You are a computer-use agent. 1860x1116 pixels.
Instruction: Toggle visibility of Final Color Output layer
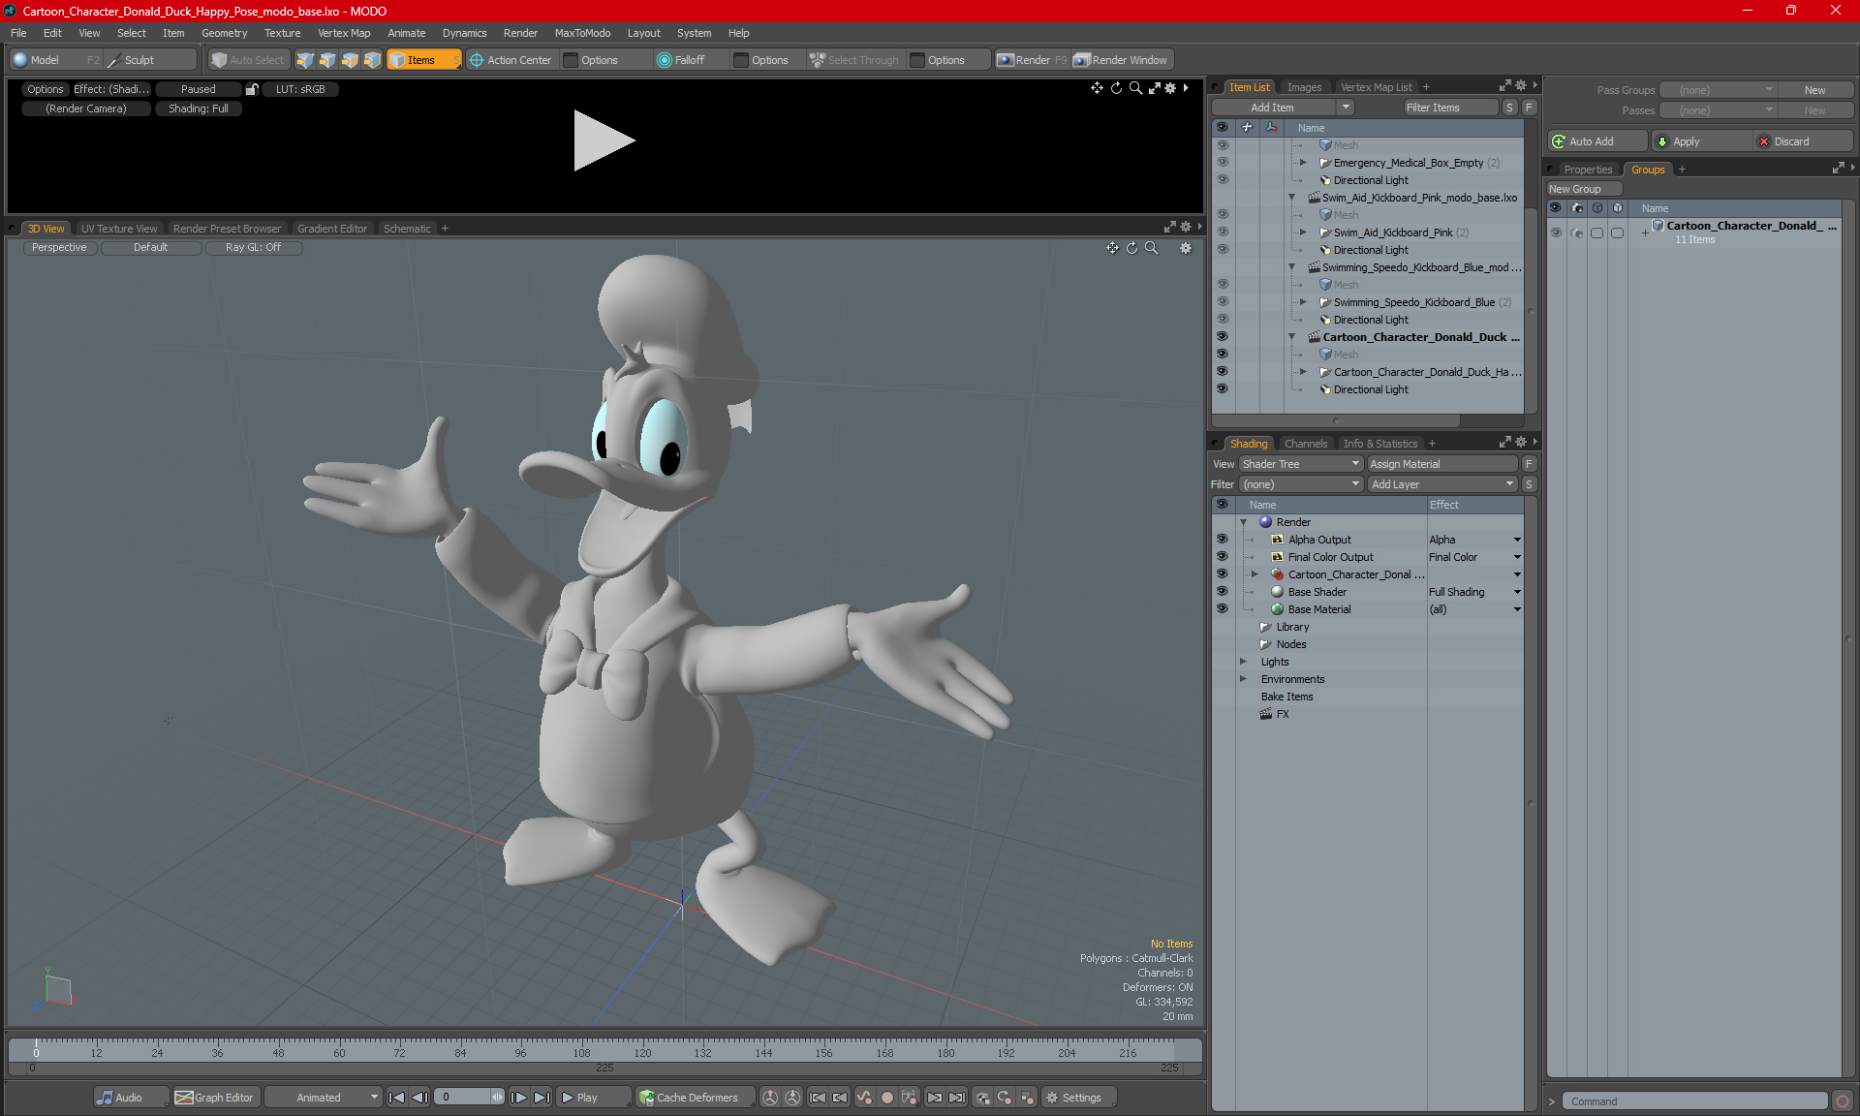pyautogui.click(x=1222, y=557)
